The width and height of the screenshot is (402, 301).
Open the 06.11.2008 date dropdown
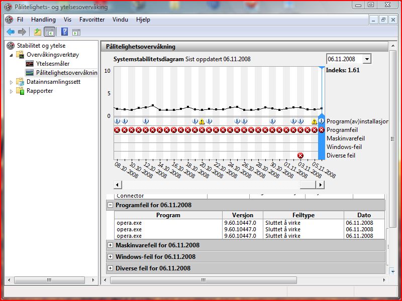coord(367,59)
